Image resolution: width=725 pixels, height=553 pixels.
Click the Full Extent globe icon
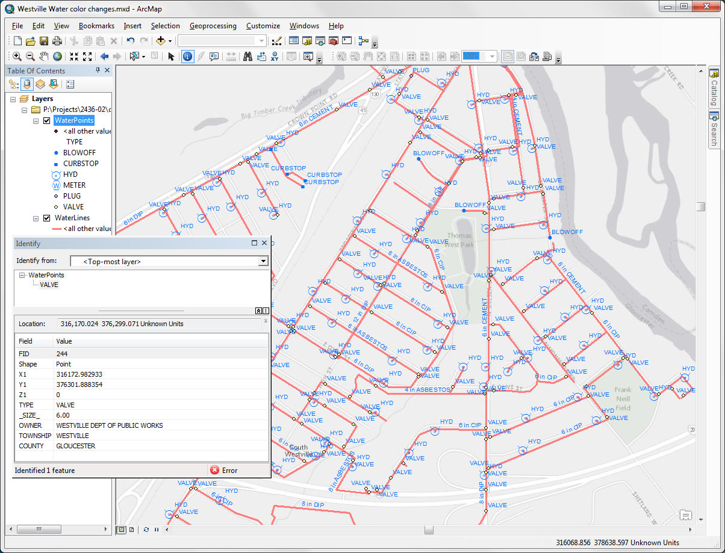pos(57,57)
